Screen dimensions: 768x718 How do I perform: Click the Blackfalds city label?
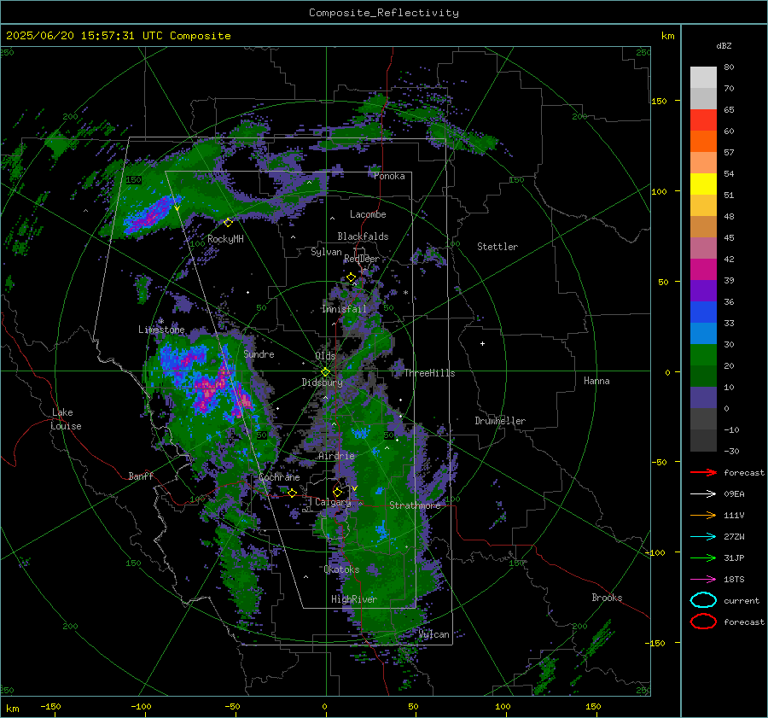point(363,236)
